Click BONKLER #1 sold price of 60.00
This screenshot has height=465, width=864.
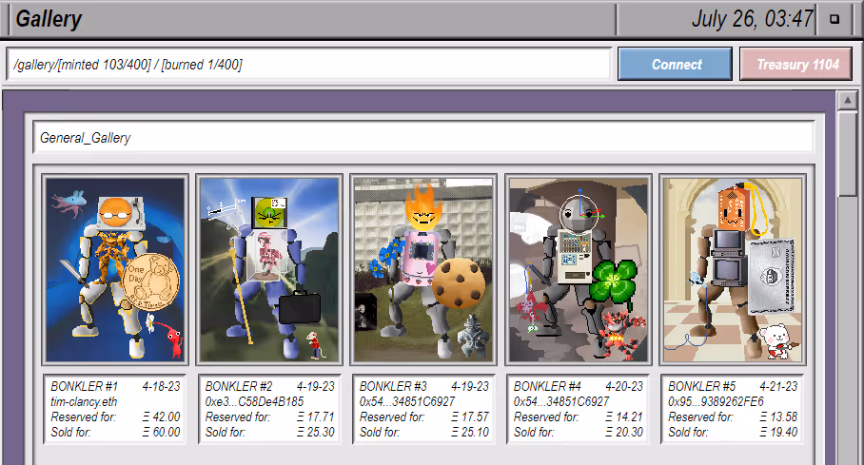[x=160, y=433]
